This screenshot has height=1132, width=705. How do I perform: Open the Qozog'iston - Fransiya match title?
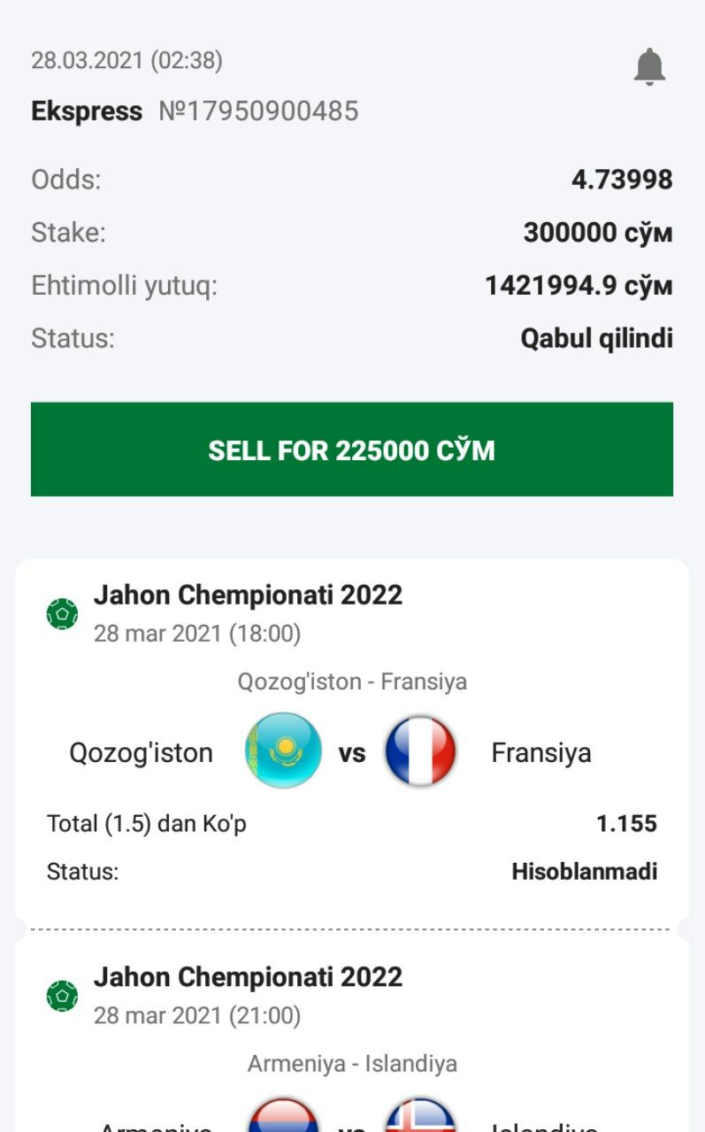pos(352,682)
